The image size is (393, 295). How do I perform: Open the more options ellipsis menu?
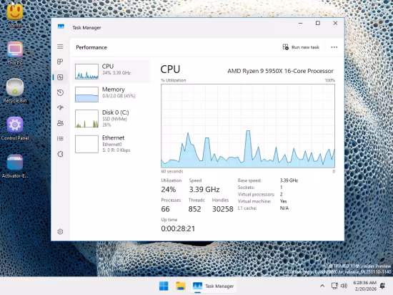pos(334,47)
